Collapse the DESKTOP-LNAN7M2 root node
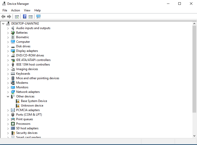This screenshot has width=197, height=145. coord(3,24)
